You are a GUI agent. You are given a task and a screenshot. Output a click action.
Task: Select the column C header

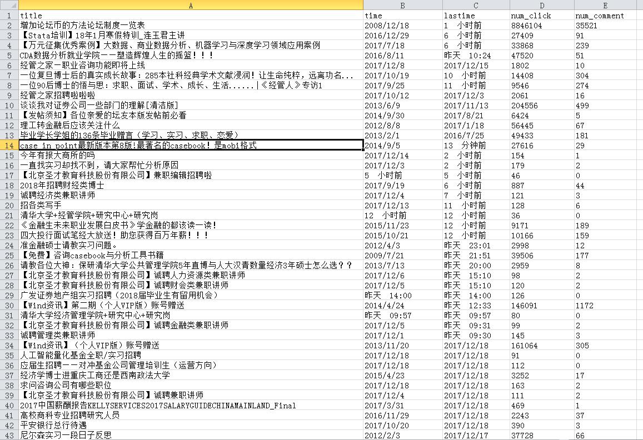(x=475, y=5)
